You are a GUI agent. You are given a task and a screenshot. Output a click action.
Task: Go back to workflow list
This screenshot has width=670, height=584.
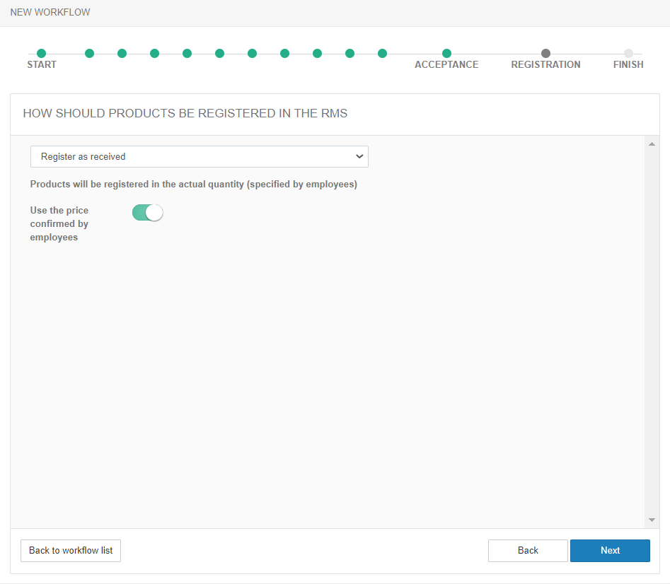pyautogui.click(x=71, y=551)
